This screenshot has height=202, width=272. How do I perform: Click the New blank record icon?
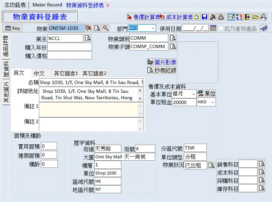pos(196,17)
